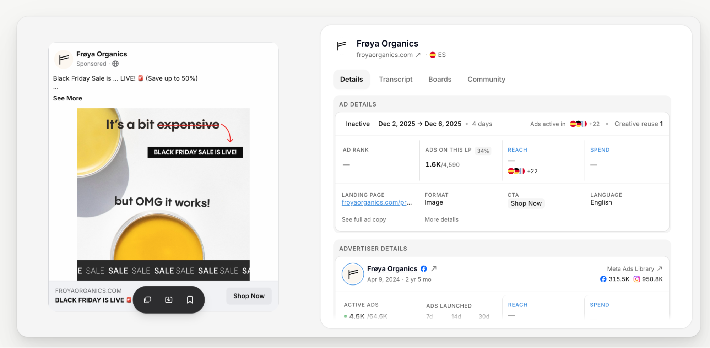710x348 pixels.
Task: Click the "English" language value
Action: [x=601, y=202]
